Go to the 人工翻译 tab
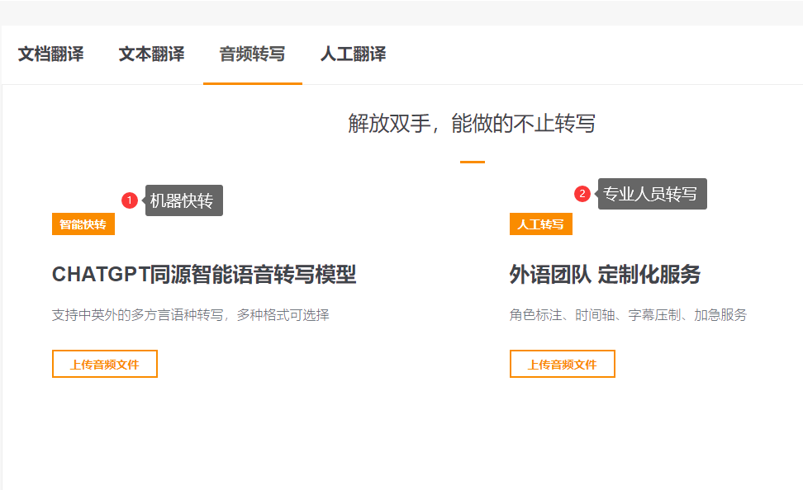The height and width of the screenshot is (490, 803). [x=353, y=54]
